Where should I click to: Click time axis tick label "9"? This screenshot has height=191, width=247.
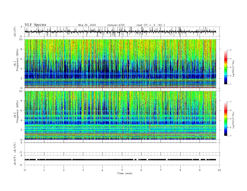tap(200, 170)
